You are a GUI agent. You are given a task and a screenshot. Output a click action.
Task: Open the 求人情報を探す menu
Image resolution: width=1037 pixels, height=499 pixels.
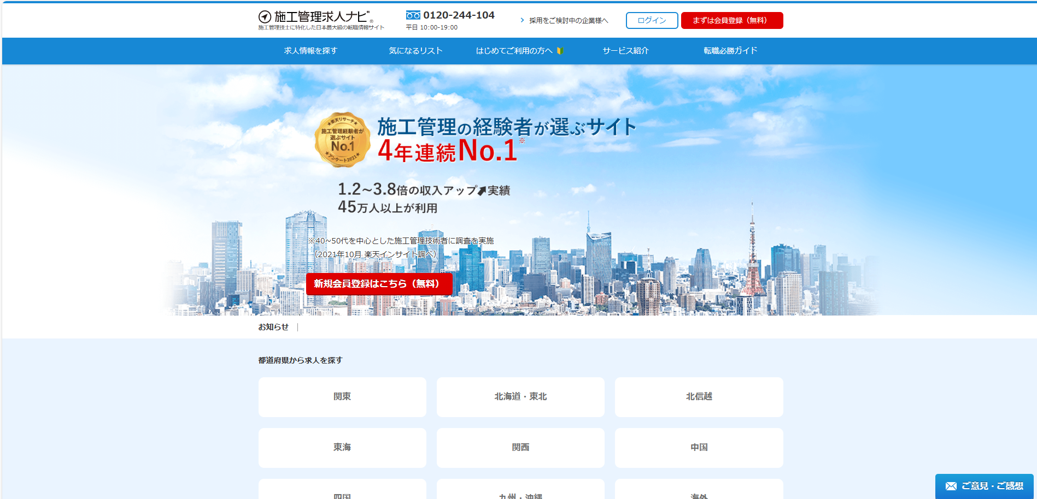click(310, 51)
